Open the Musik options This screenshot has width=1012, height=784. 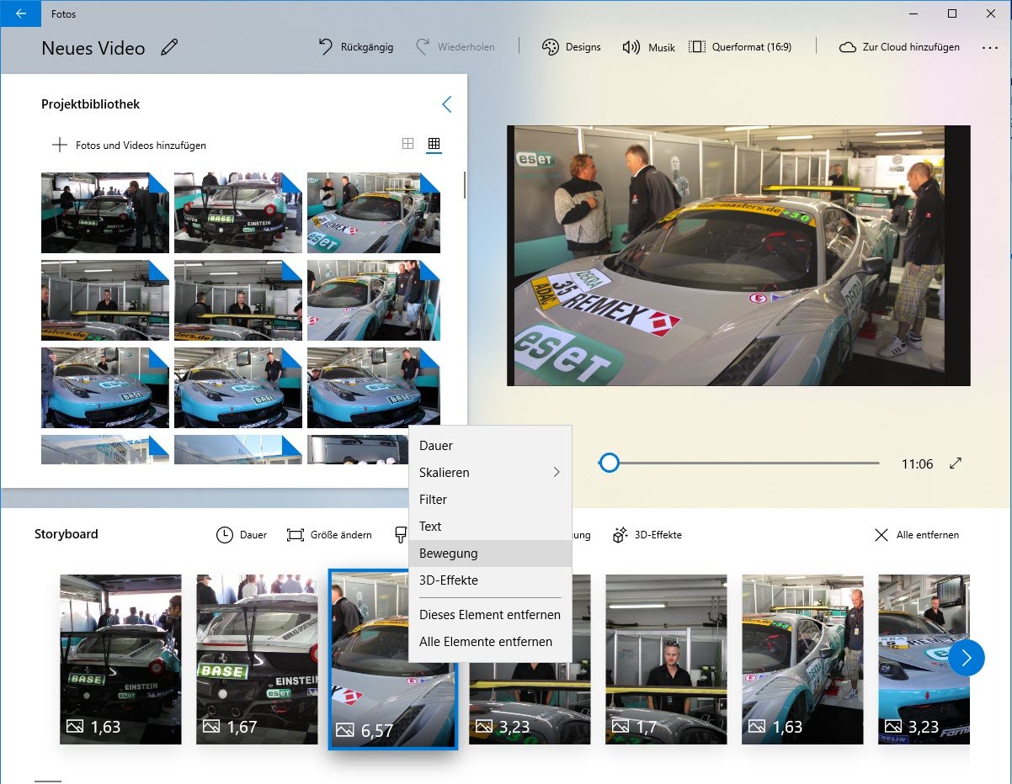coord(648,47)
